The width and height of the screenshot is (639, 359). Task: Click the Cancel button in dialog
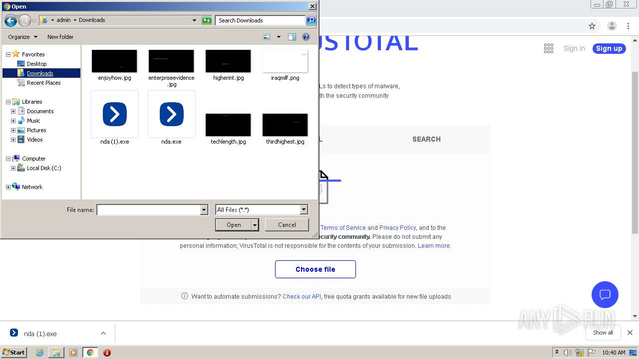(x=287, y=225)
